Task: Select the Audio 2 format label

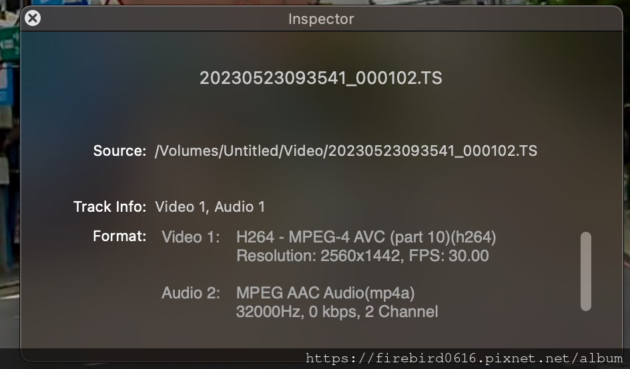Action: (x=190, y=293)
